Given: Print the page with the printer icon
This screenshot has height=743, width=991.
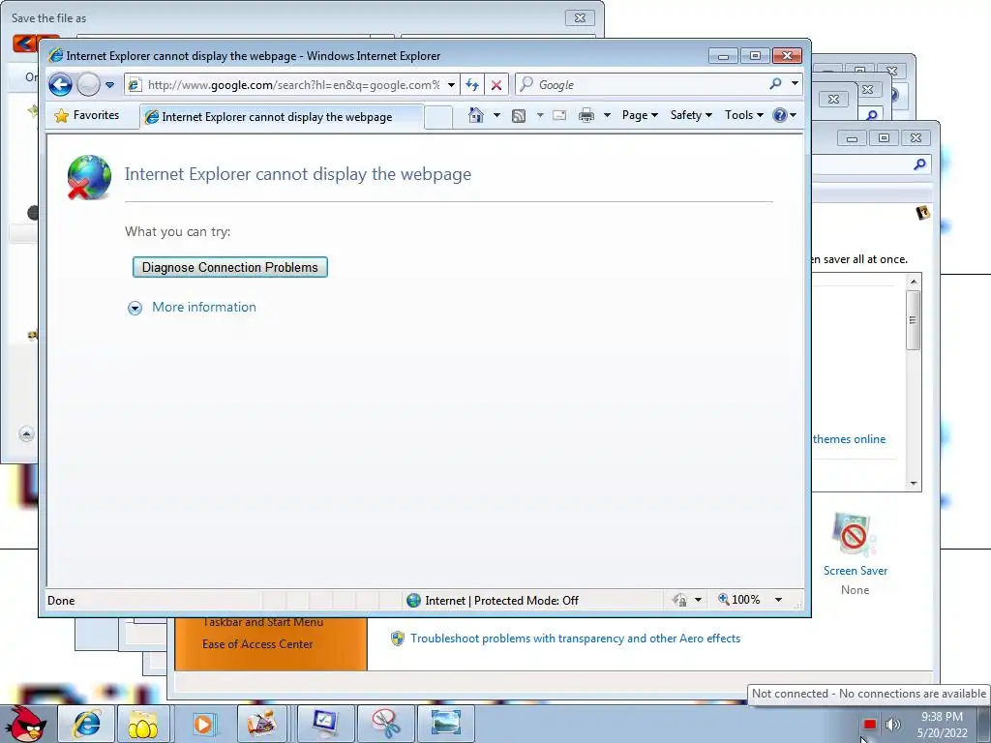Looking at the screenshot, I should tap(586, 115).
